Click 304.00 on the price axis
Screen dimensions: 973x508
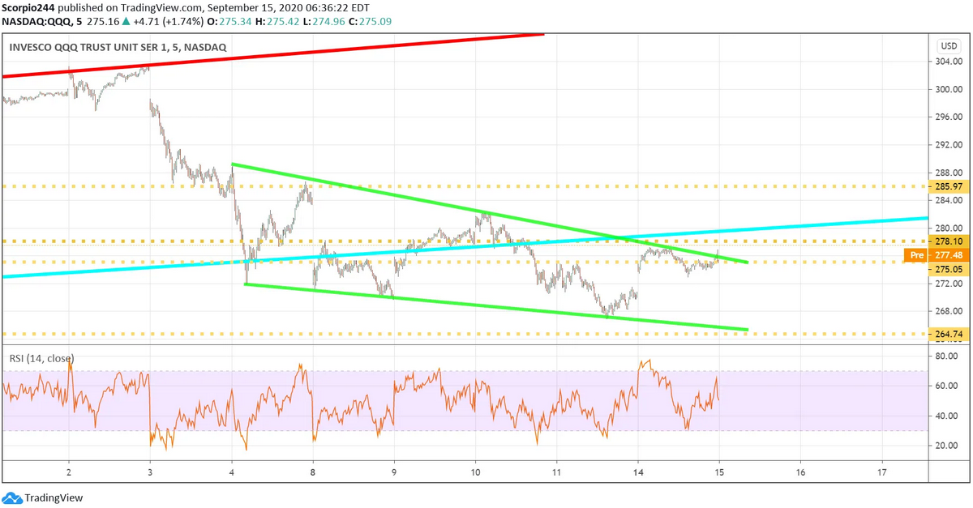[x=947, y=62]
